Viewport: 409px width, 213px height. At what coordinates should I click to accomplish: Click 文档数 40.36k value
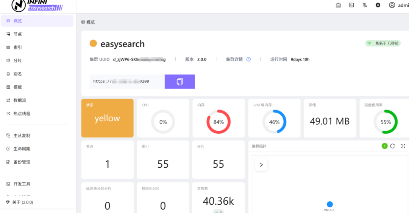tap(219, 201)
